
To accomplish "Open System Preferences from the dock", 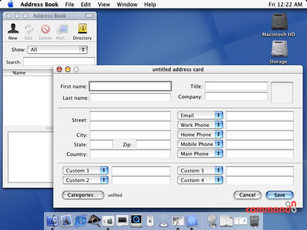I will coord(108,221).
